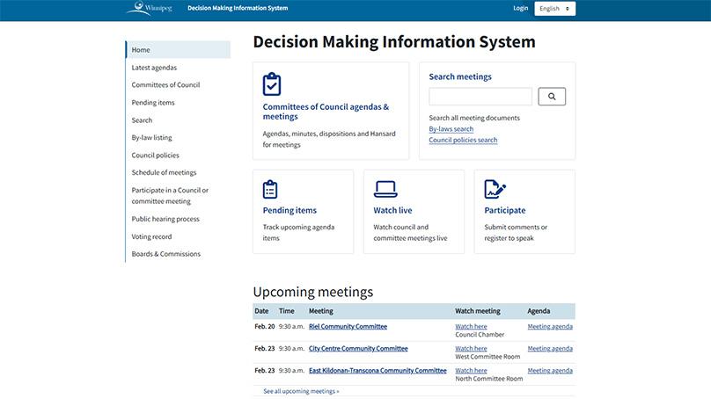Open Voting record in sidebar

click(151, 236)
